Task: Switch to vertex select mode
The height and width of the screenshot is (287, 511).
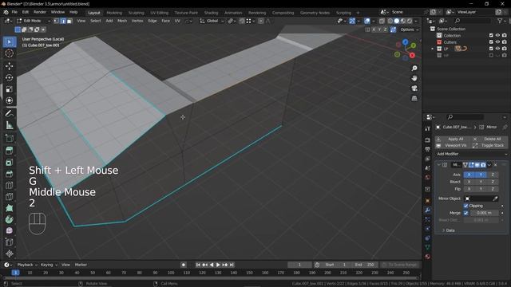Action: (57, 21)
